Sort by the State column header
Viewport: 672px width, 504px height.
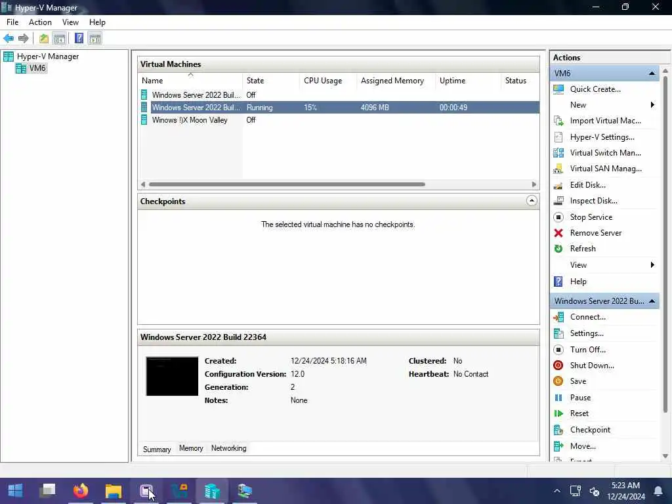[x=271, y=81]
